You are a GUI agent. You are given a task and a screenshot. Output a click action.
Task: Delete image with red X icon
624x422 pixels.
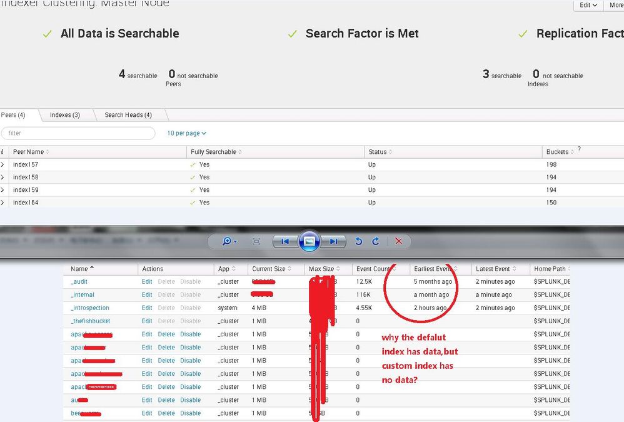tap(398, 241)
